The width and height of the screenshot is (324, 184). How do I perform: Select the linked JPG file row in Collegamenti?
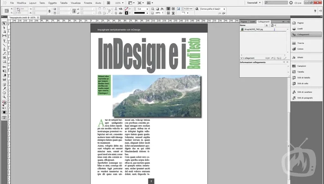(x=263, y=29)
